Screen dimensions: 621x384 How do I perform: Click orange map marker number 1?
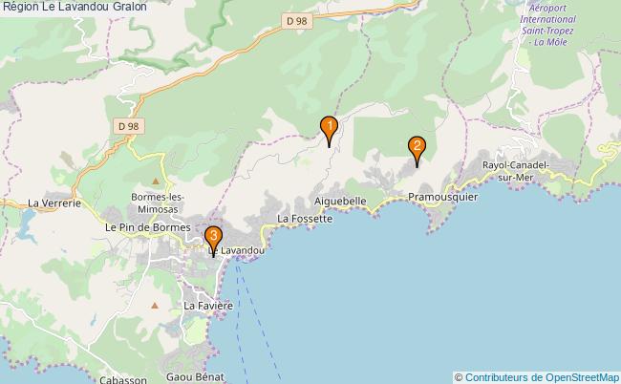click(x=329, y=132)
